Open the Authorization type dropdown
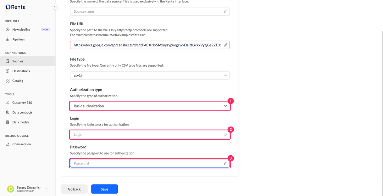383x196 pixels. tap(150, 106)
